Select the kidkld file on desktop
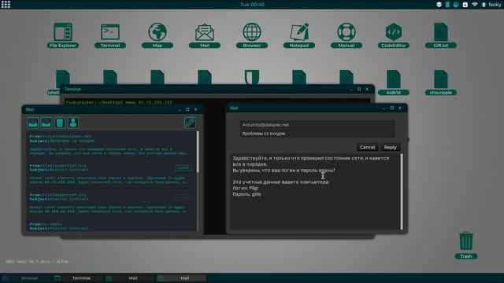The image size is (504, 283). click(394, 83)
